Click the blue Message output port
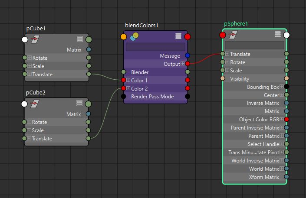 coord(188,55)
